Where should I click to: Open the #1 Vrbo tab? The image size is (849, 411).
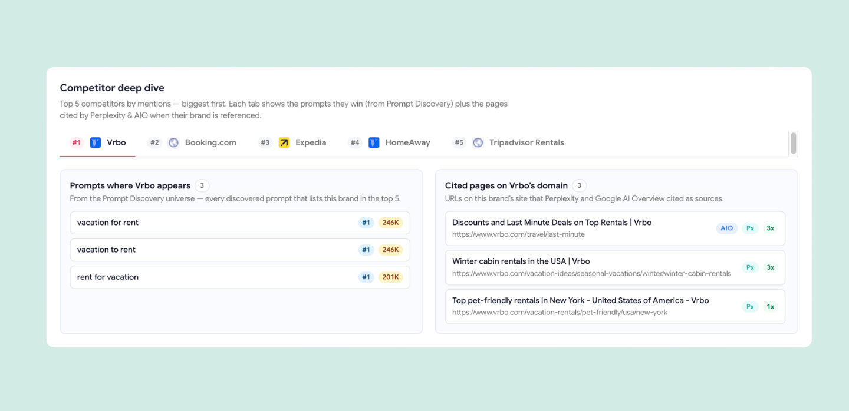click(x=97, y=142)
